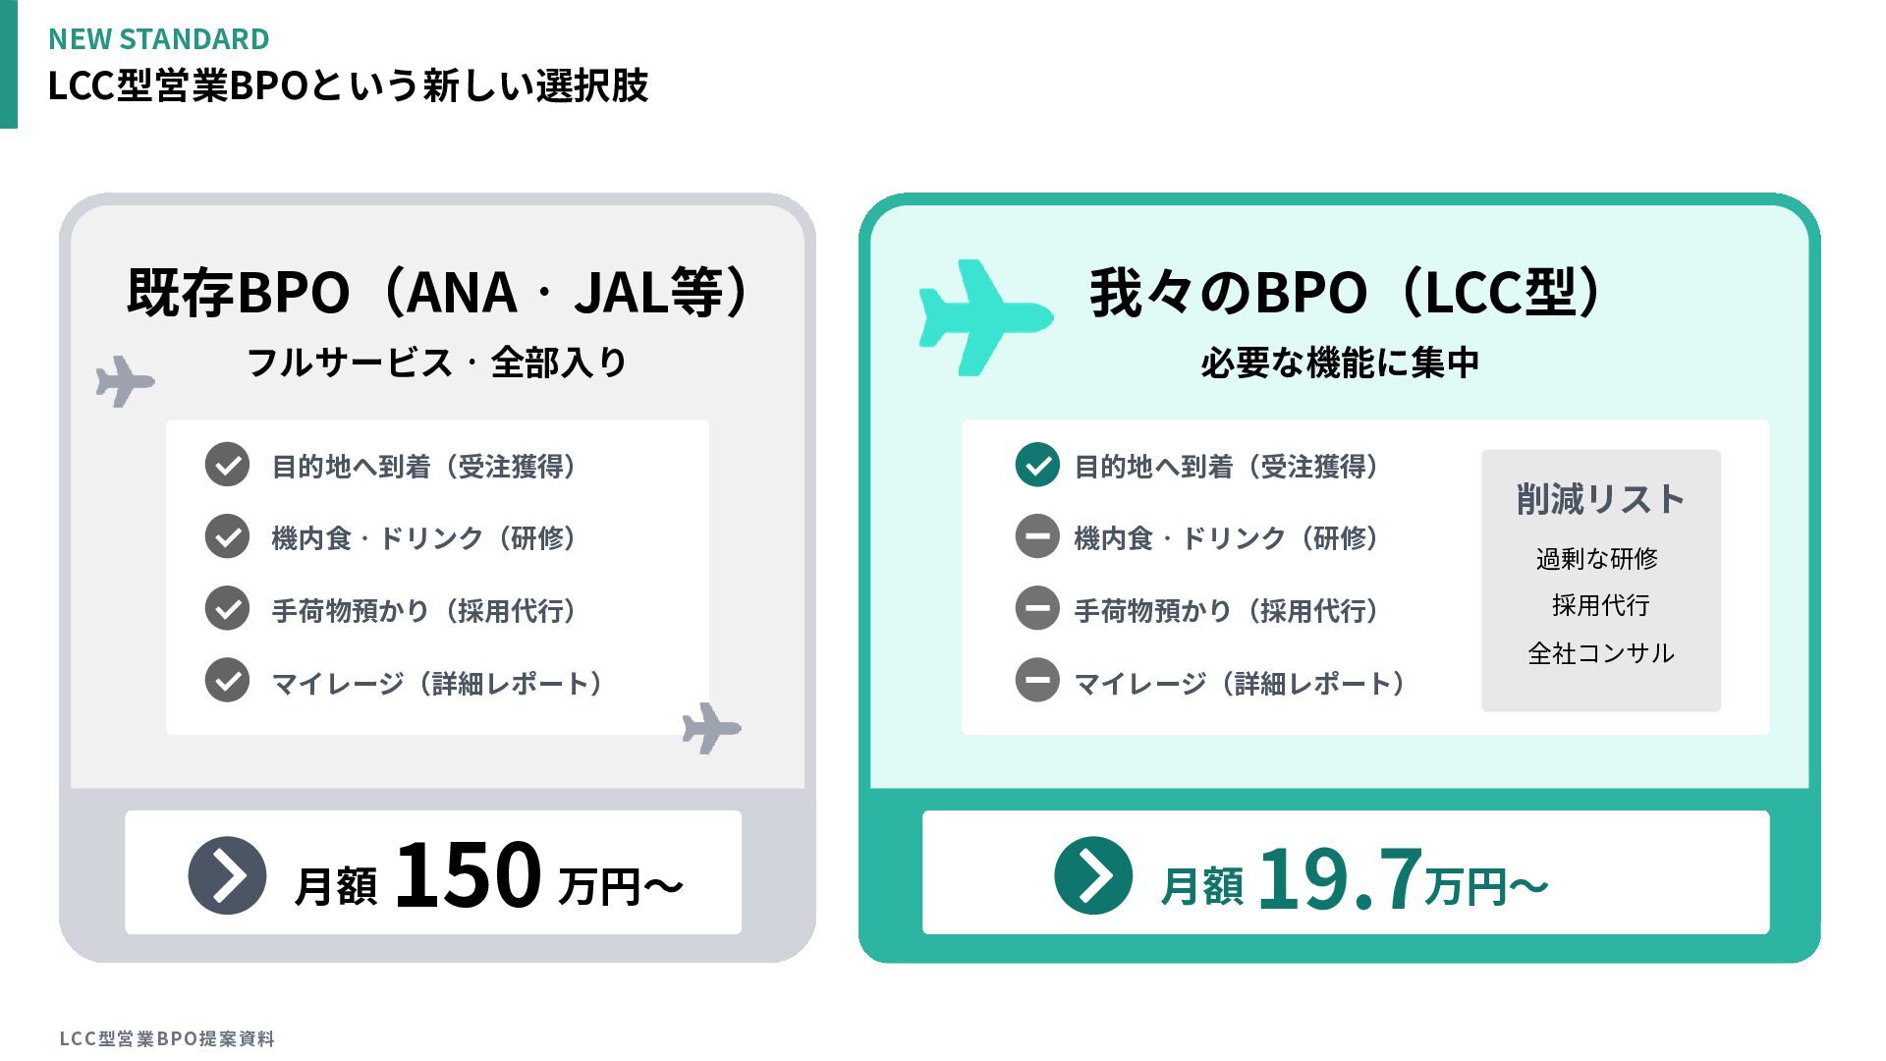Viewport: 1886px width, 1061px height.
Task: Click the LCC型営業BPO提案資料 footer text
Action: (167, 1038)
